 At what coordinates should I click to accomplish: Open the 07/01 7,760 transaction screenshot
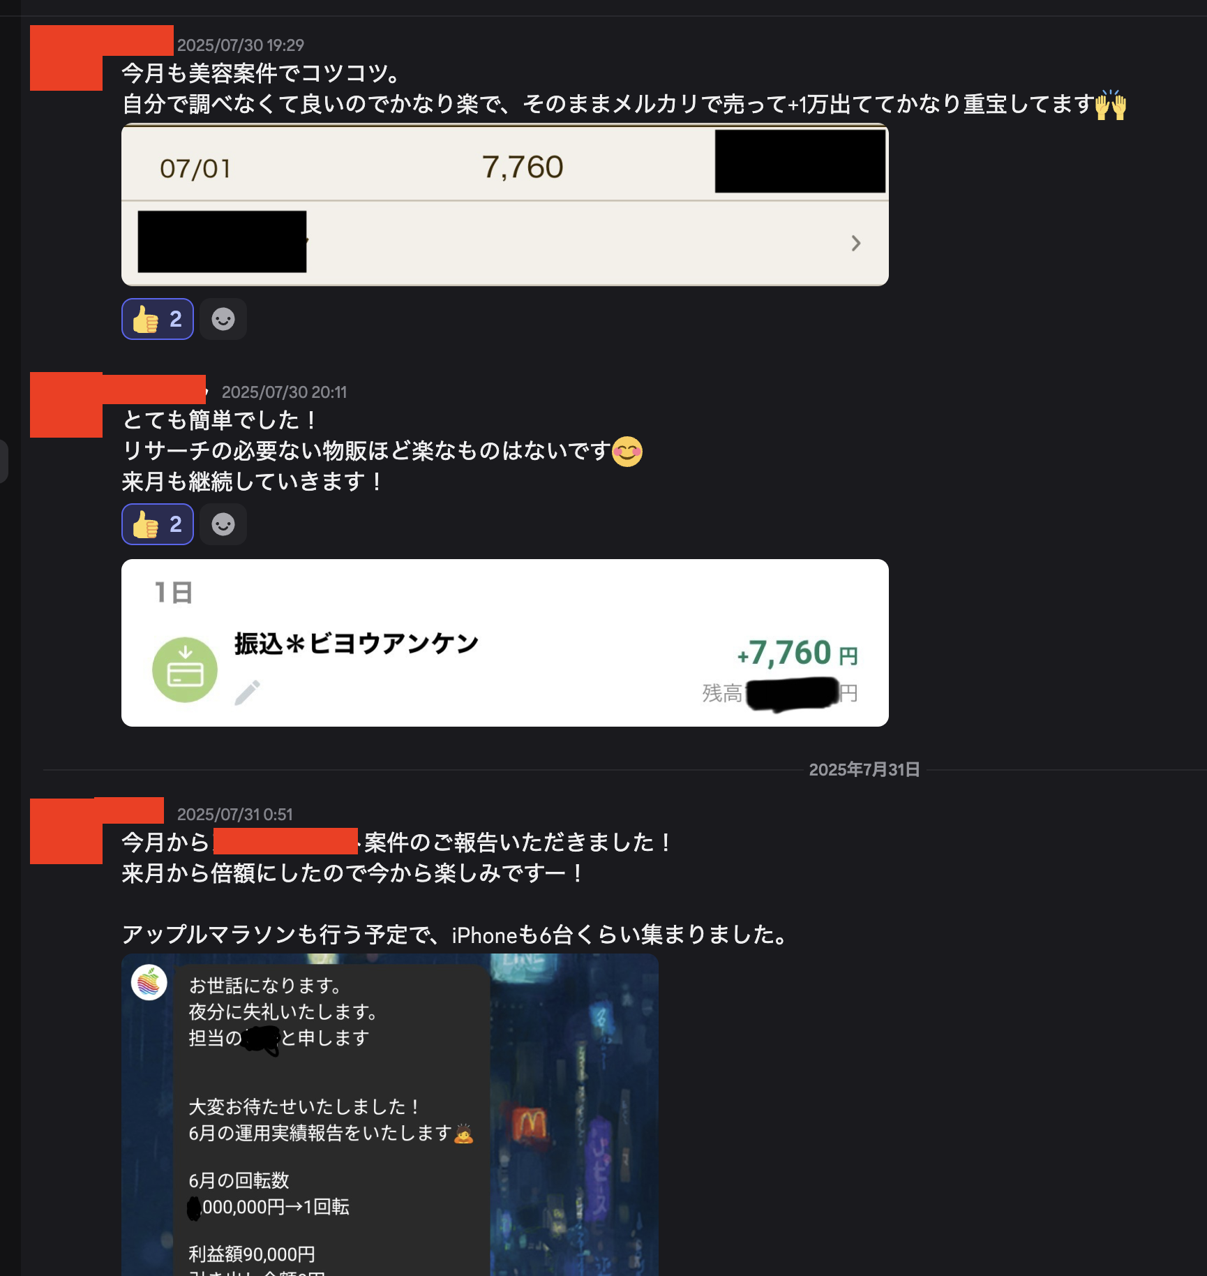505,205
